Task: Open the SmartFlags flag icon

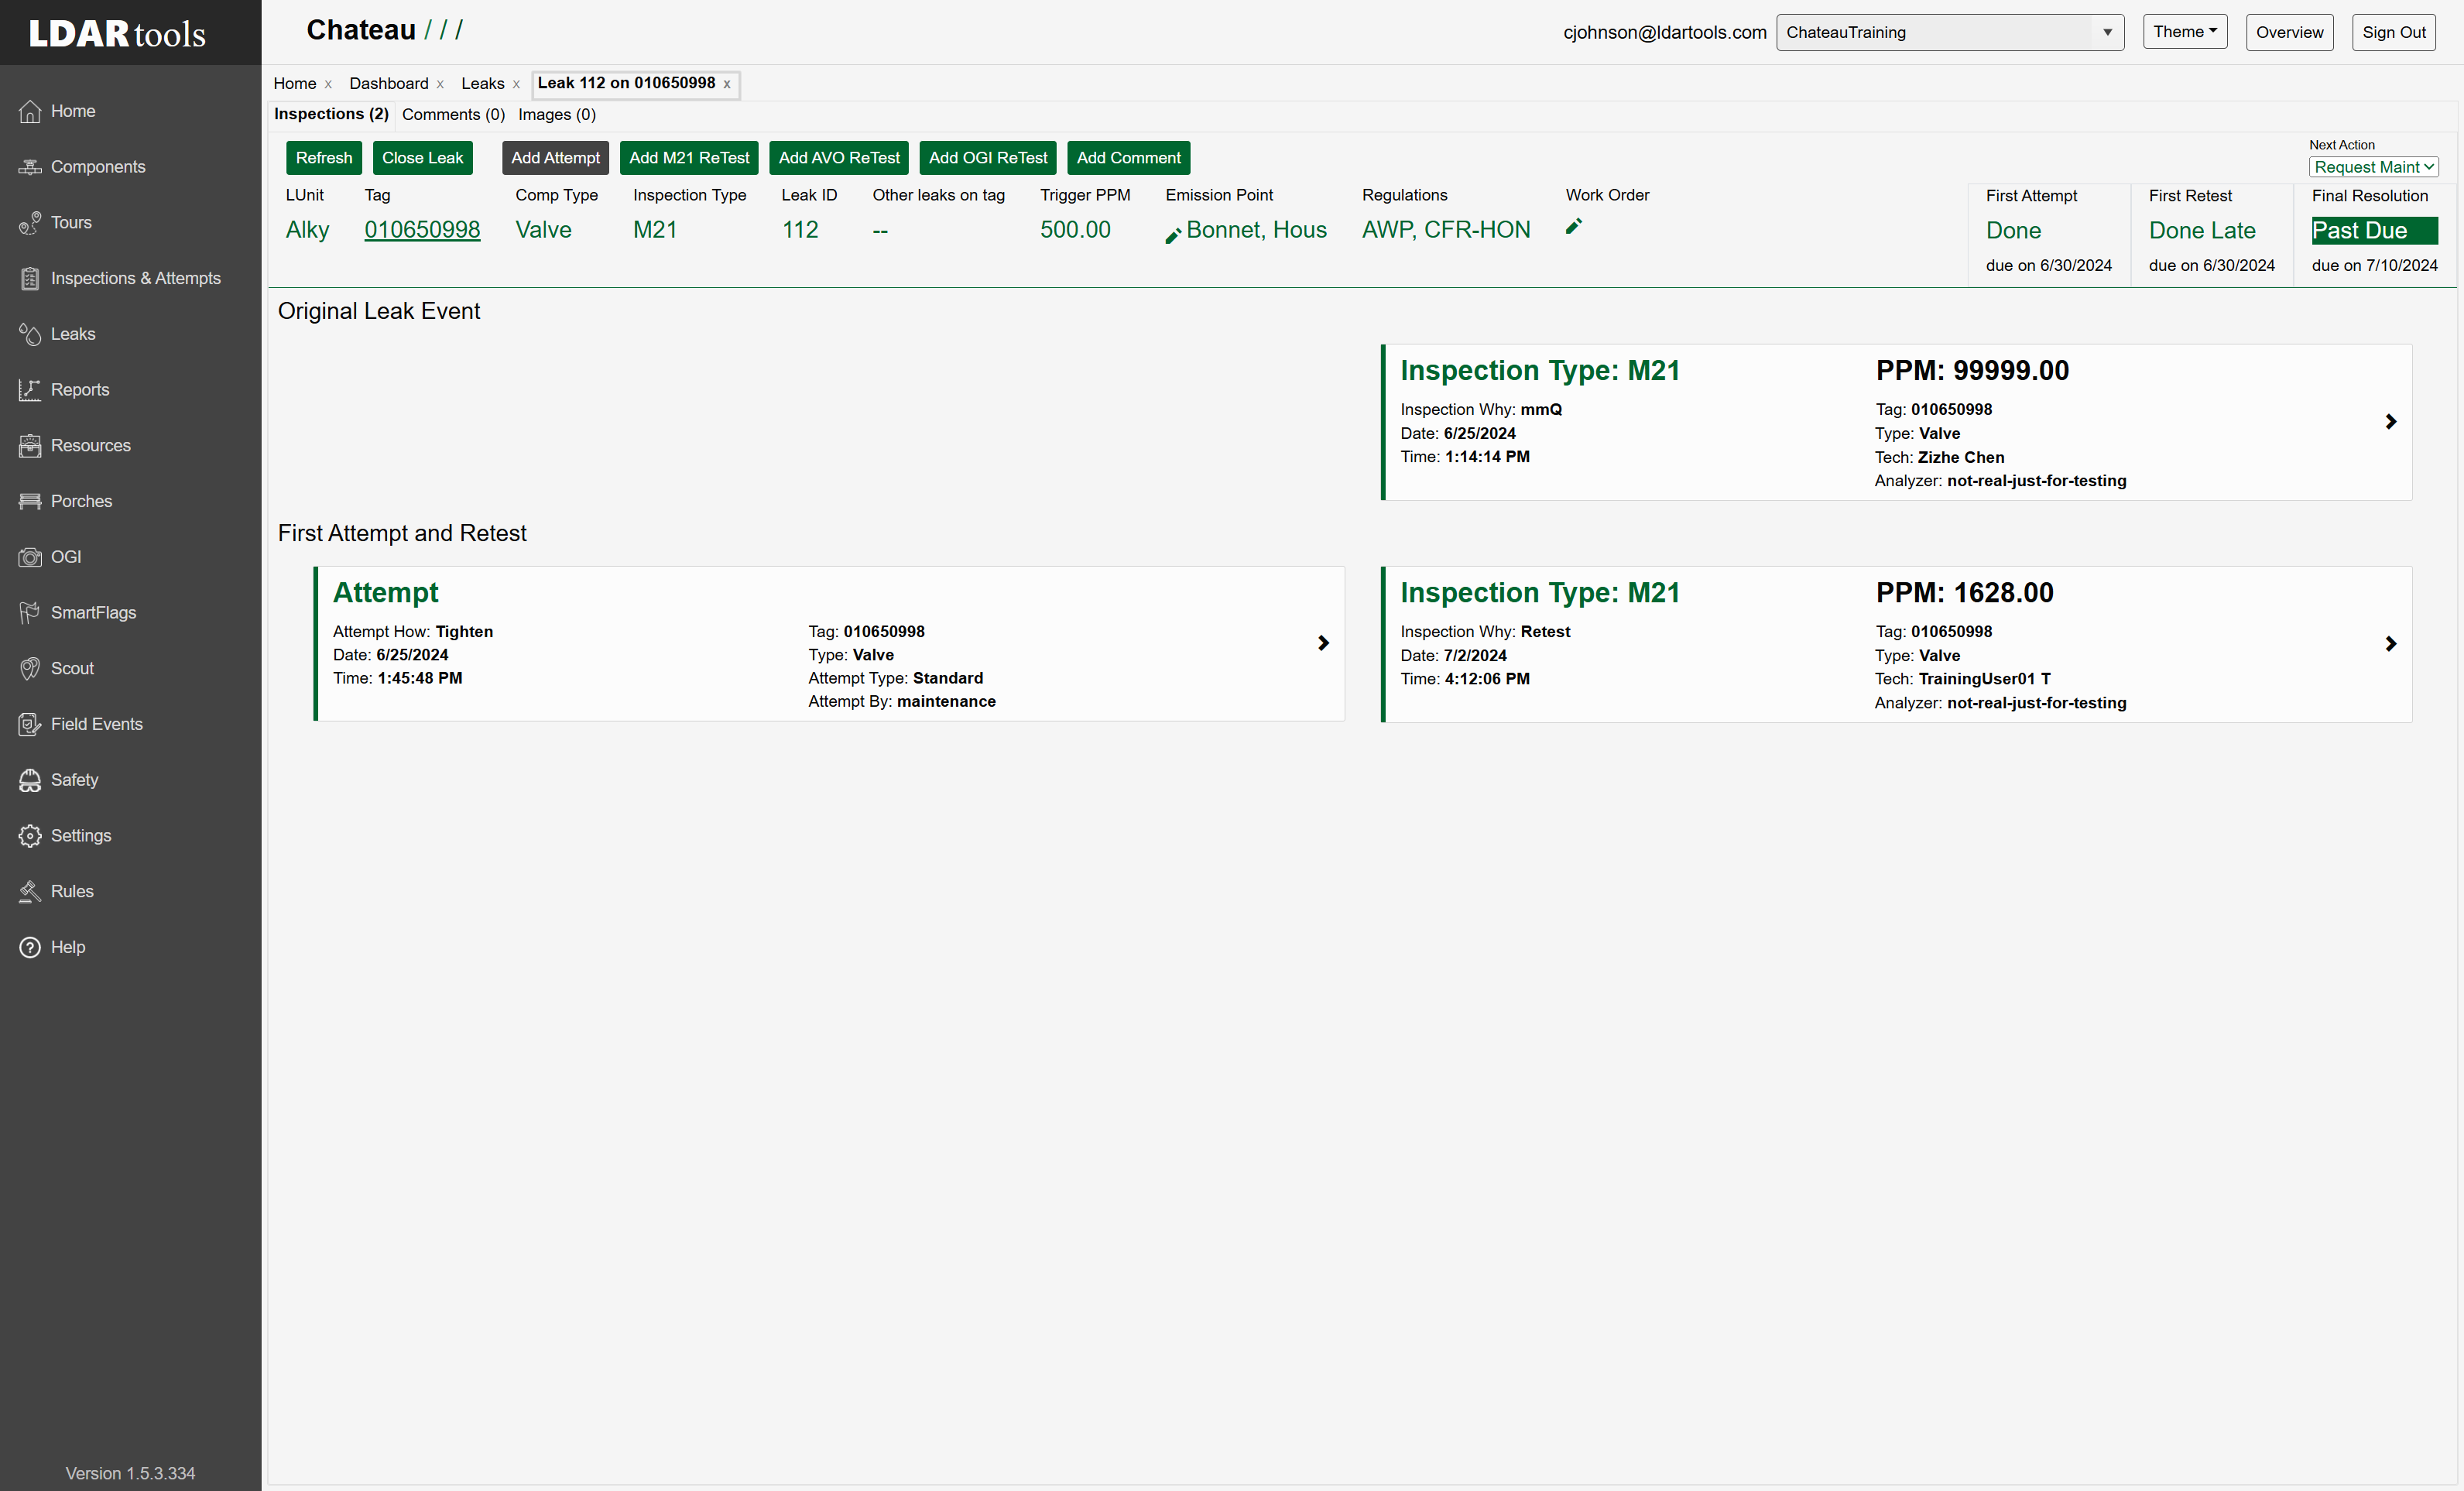Action: [30, 613]
